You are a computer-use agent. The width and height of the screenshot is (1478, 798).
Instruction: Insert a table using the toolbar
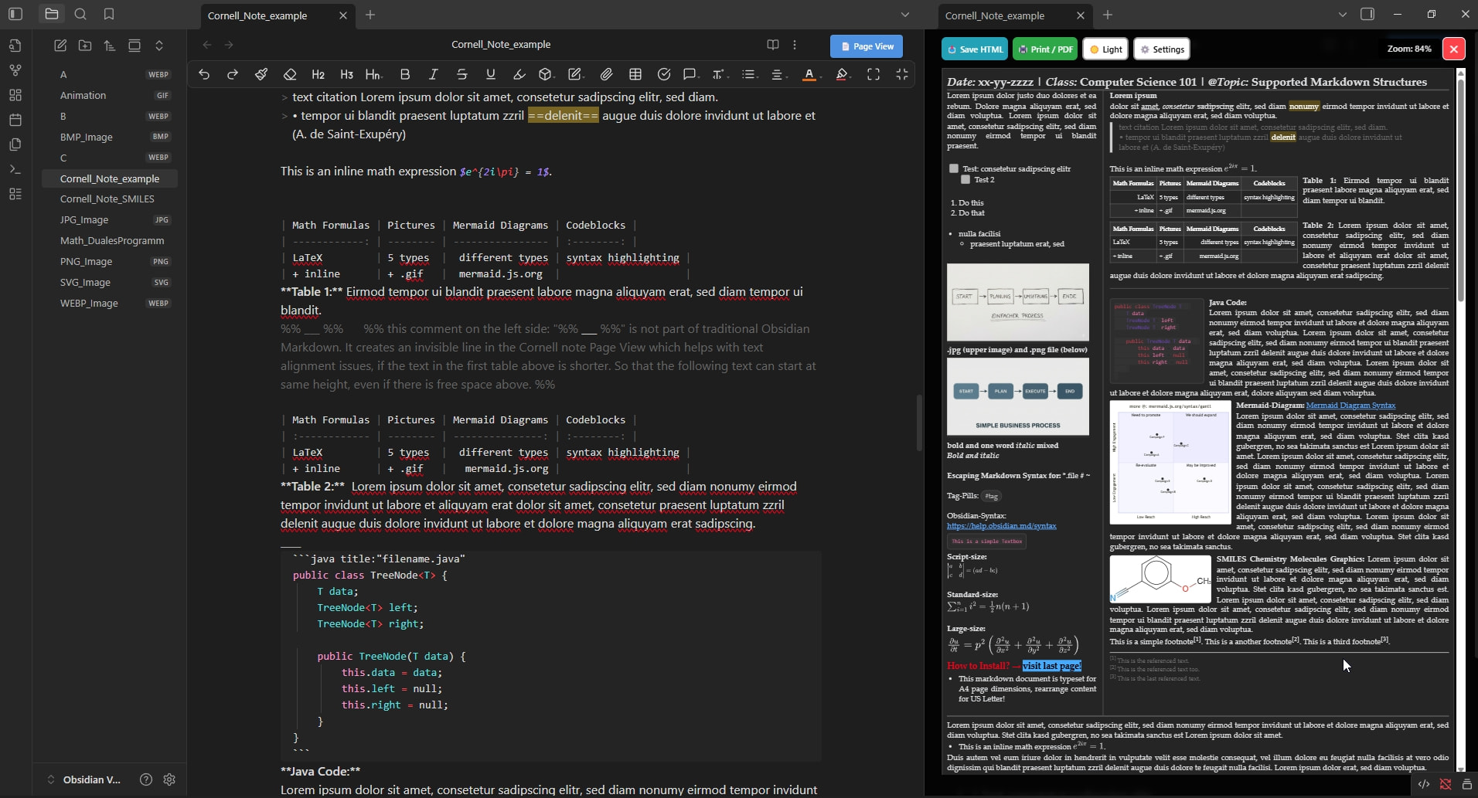click(635, 74)
